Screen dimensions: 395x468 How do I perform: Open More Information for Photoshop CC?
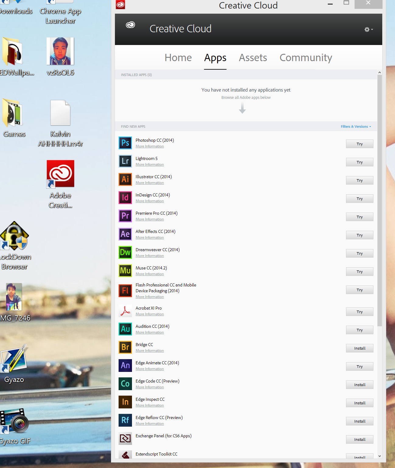point(150,147)
